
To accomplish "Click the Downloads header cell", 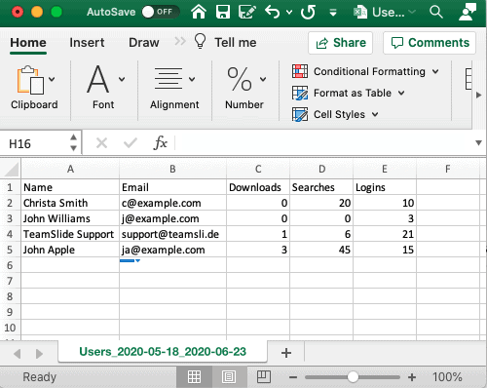I will tap(258, 187).
